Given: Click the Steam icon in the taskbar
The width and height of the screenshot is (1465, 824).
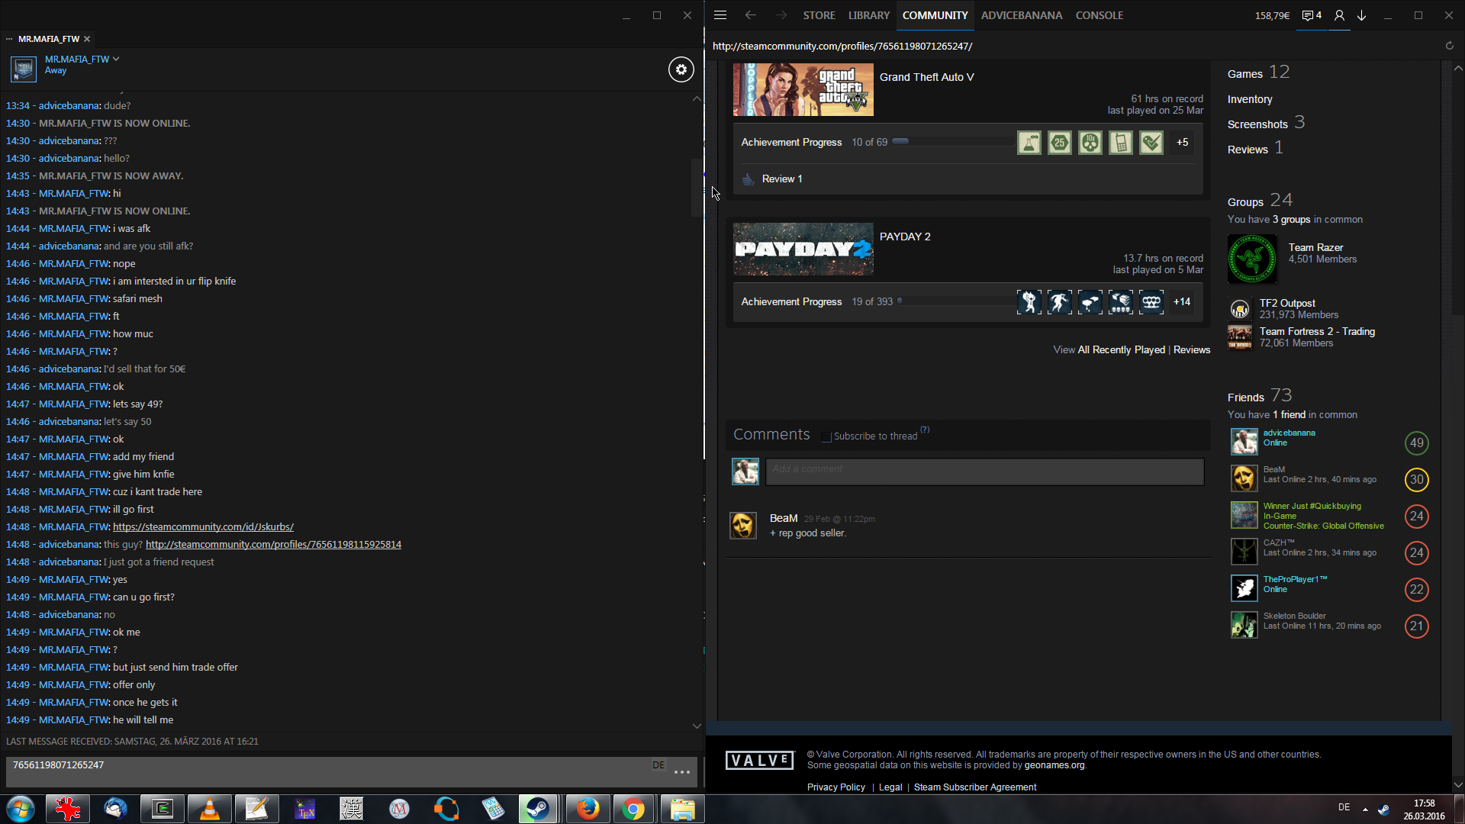Looking at the screenshot, I should pos(538,809).
